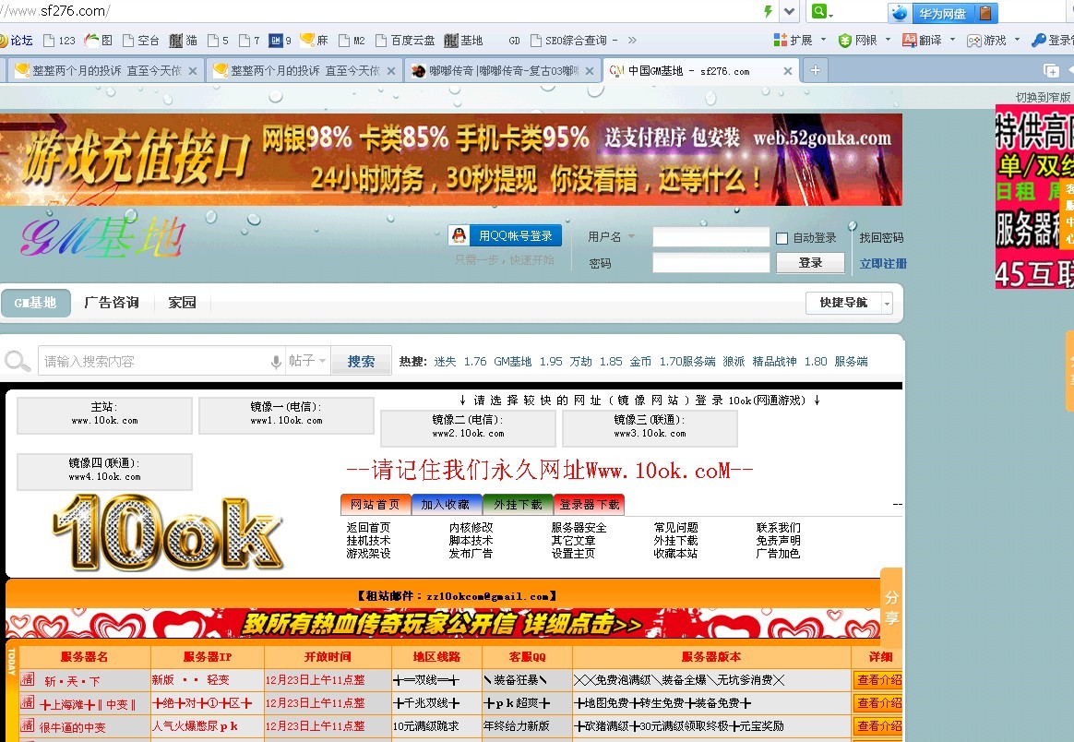Click the microphone voice search icon
The height and width of the screenshot is (742, 1074).
(x=276, y=362)
